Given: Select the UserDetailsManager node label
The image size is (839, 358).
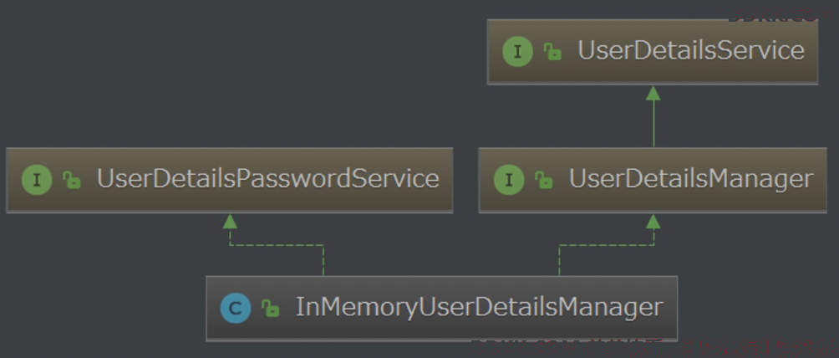Looking at the screenshot, I should pyautogui.click(x=691, y=179).
